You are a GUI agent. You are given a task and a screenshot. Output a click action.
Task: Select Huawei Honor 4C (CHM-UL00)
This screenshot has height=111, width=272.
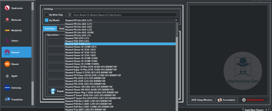120,58
